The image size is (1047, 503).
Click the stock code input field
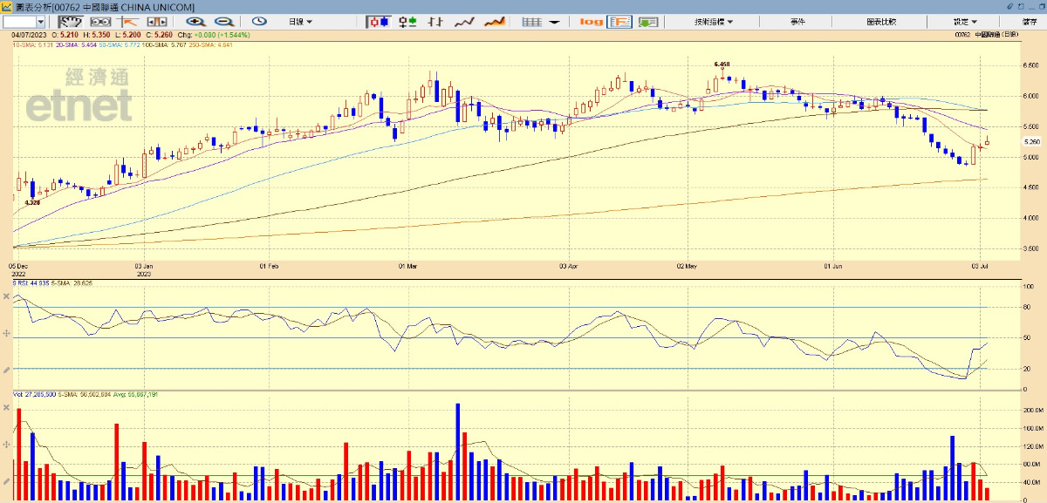point(20,21)
